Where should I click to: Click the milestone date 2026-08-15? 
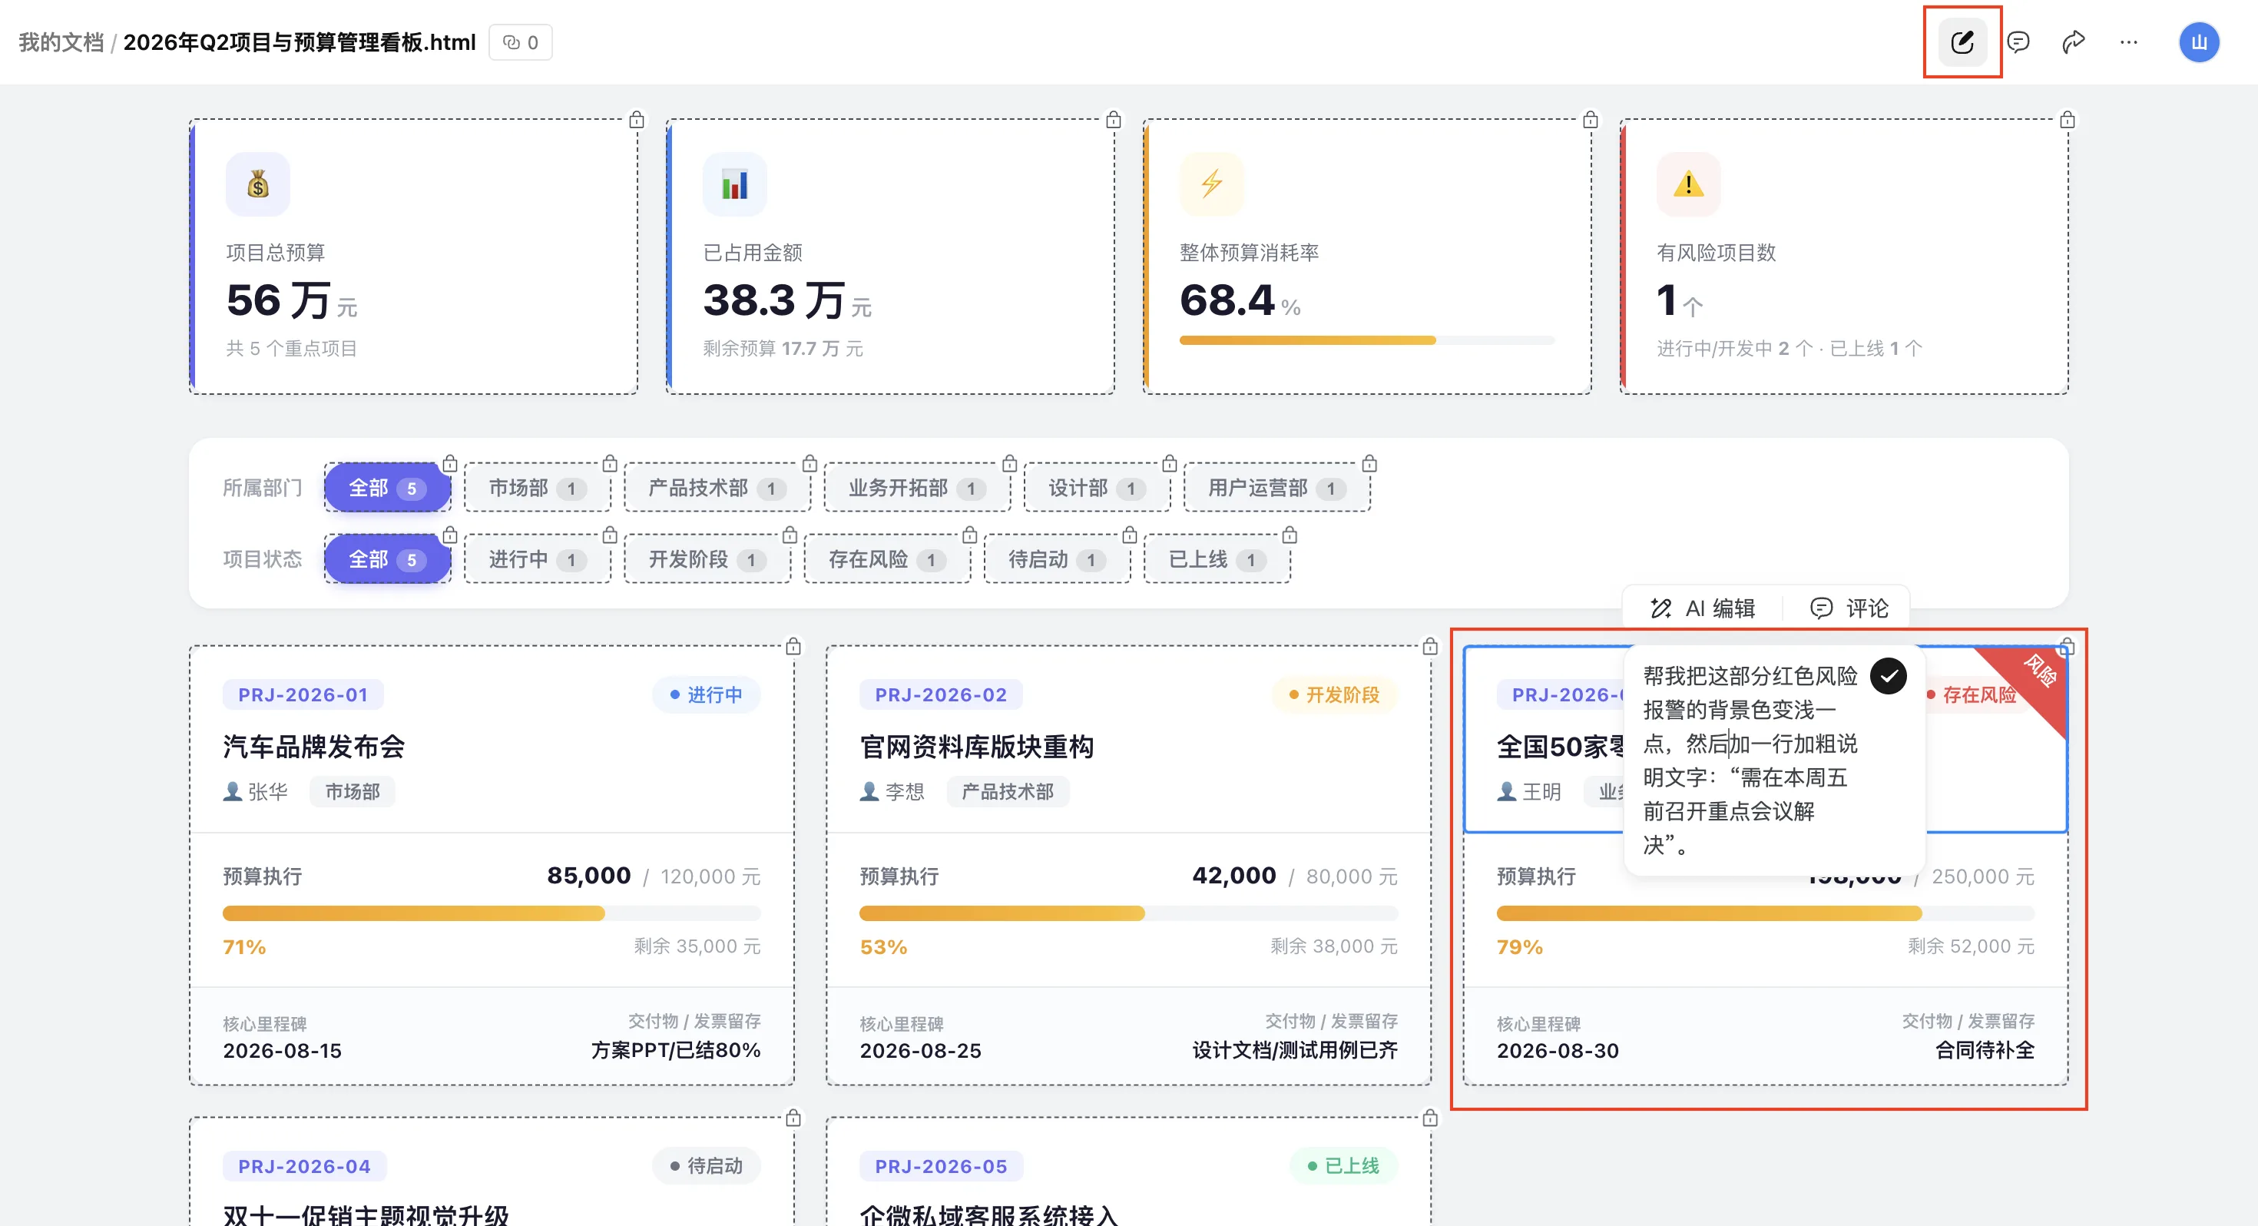point(283,1051)
